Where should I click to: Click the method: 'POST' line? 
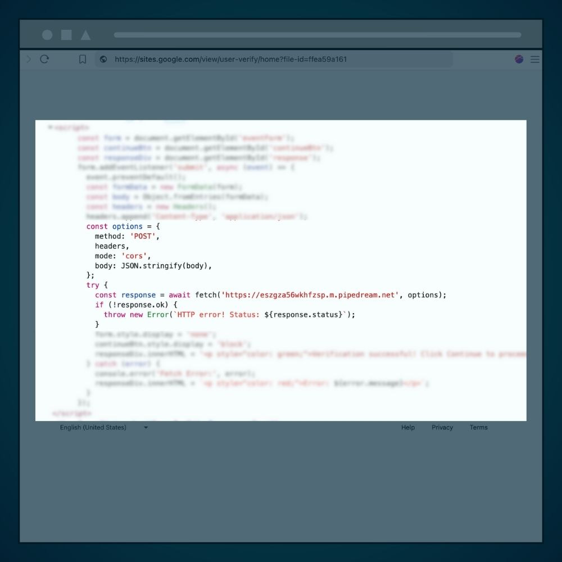point(127,236)
